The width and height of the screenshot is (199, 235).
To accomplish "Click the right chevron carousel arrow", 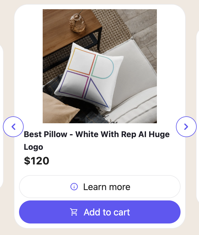I will pyautogui.click(x=186, y=127).
